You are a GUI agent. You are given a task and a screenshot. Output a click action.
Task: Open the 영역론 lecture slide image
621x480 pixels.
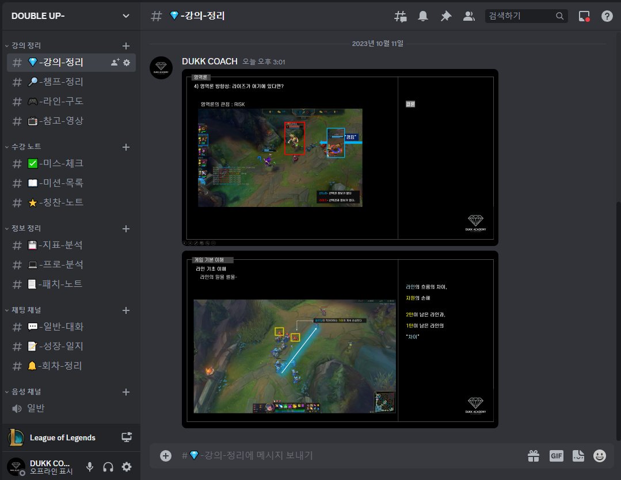click(340, 158)
